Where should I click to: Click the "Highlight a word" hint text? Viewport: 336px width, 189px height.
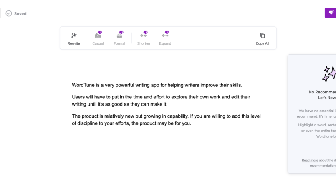pyautogui.click(x=317, y=125)
